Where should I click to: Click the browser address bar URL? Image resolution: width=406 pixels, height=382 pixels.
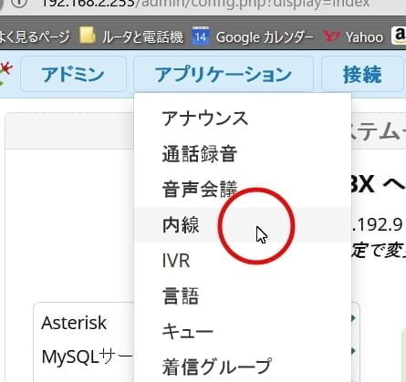point(205,4)
